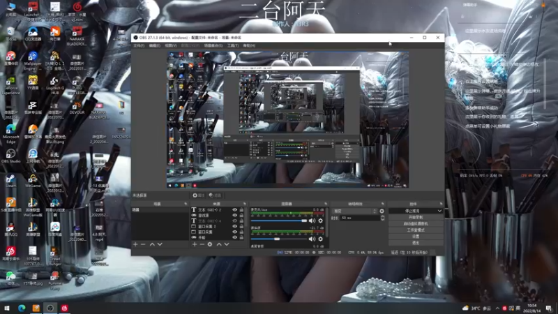This screenshot has width=558, height=314.
Task: Expand the 停止推流 button dropdown arrow
Action: pyautogui.click(x=439, y=211)
